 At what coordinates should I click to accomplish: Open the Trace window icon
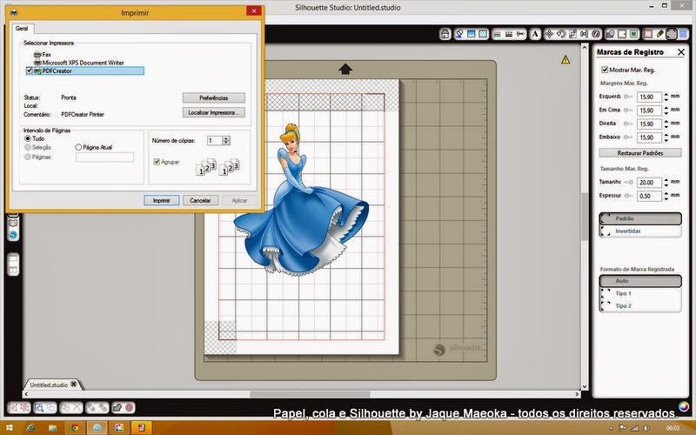(x=633, y=34)
